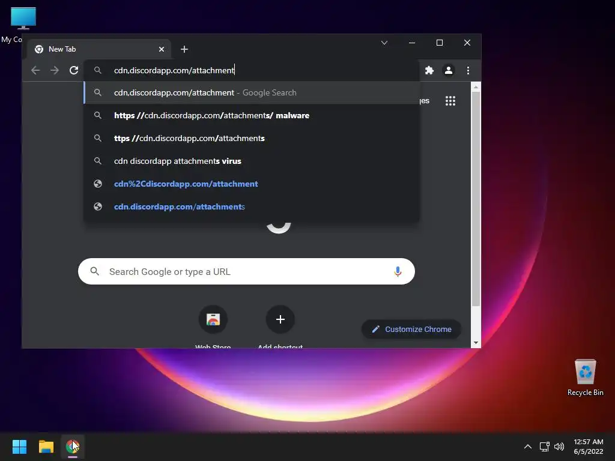Open File Explorer from the taskbar
This screenshot has height=461, width=615.
click(46, 447)
